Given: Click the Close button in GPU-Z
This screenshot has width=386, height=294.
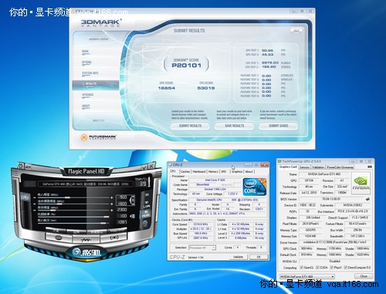Looking at the screenshot, I should tap(364, 276).
